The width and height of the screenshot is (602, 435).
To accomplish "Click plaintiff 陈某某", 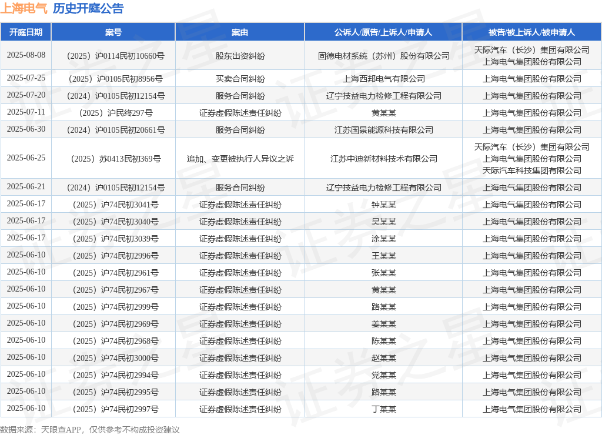I will pos(383,342).
